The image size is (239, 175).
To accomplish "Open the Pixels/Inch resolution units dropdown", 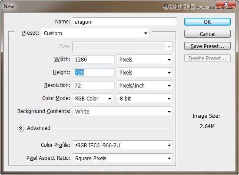I will click(145, 85).
